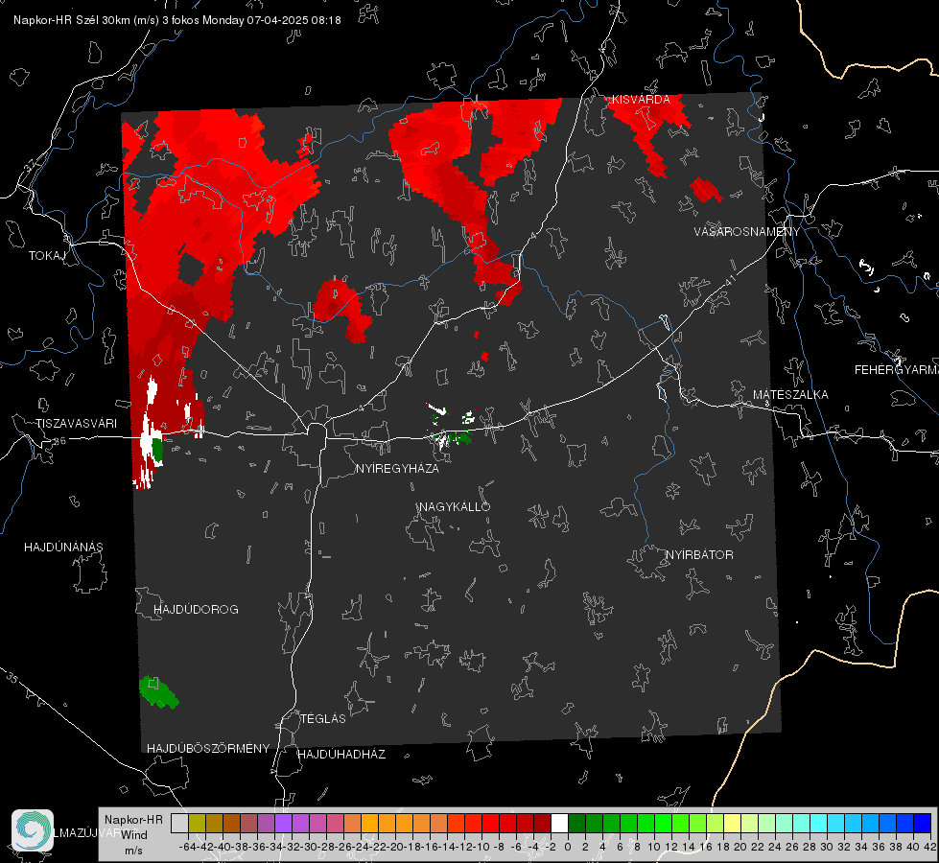Click the darkest green legend swatch

point(576,824)
